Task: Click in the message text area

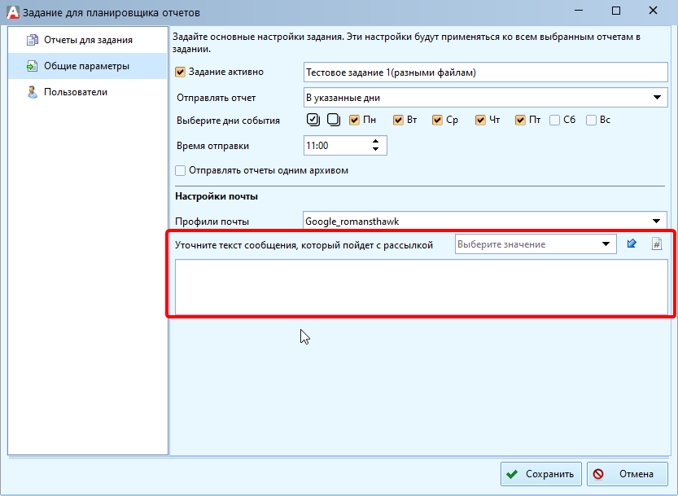Action: pos(422,287)
